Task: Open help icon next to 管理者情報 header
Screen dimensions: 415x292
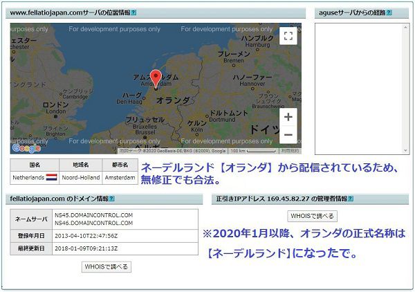Action: tap(351, 199)
